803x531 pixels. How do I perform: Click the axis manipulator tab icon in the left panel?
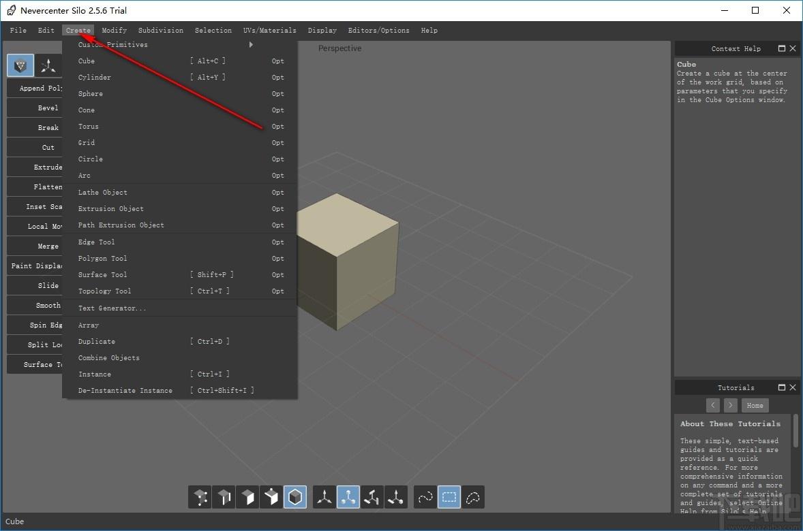point(48,65)
